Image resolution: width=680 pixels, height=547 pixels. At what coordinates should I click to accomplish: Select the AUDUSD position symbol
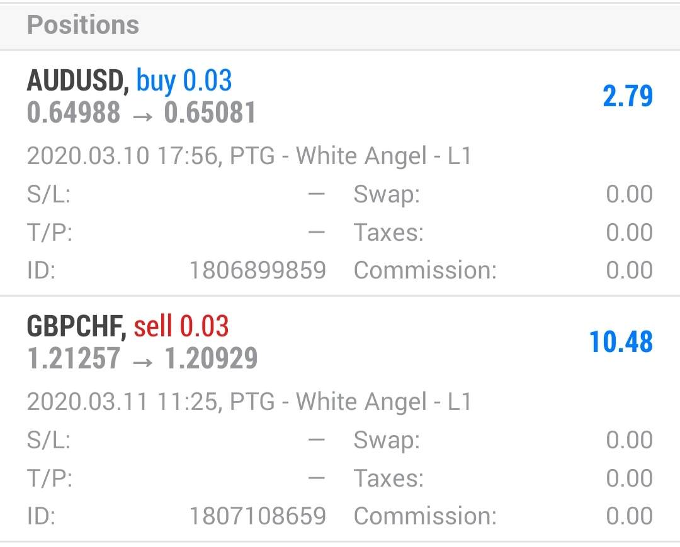pos(77,81)
